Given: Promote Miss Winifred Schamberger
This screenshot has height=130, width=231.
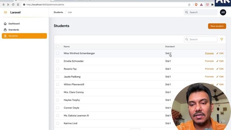Looking at the screenshot, I should point(209,53).
